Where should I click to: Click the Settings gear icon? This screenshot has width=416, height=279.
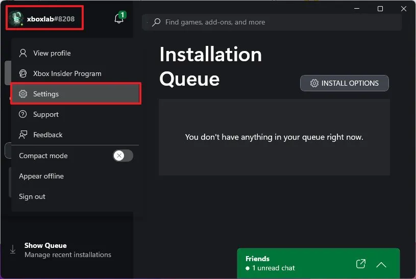point(23,94)
